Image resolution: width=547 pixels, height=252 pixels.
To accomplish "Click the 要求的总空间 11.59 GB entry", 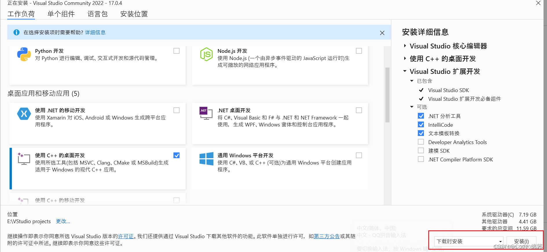I will pos(509,228).
